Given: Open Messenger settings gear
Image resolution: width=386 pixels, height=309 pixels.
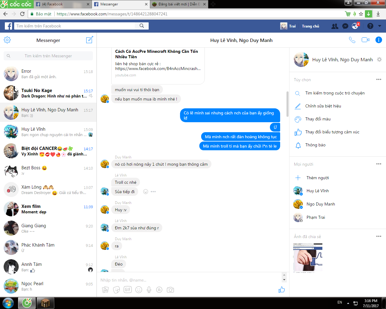Looking at the screenshot, I should pos(7,40).
